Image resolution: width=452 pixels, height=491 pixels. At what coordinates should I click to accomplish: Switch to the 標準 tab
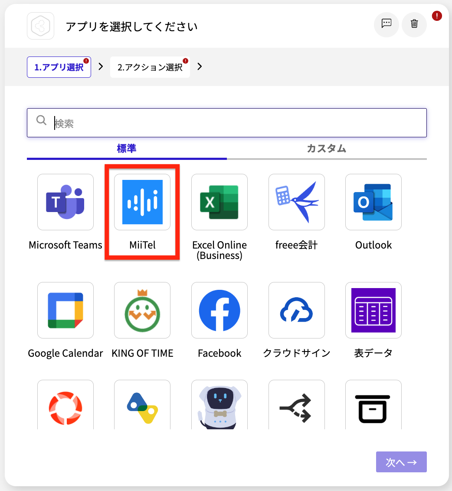(127, 149)
